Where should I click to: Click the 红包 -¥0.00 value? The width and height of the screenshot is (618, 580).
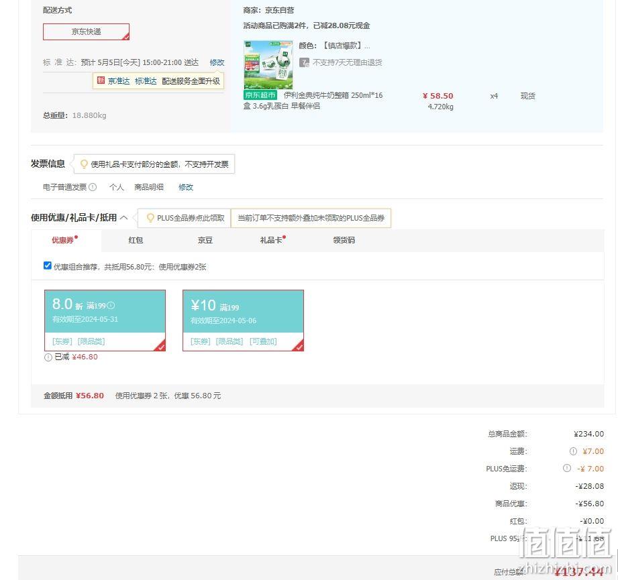click(x=592, y=521)
